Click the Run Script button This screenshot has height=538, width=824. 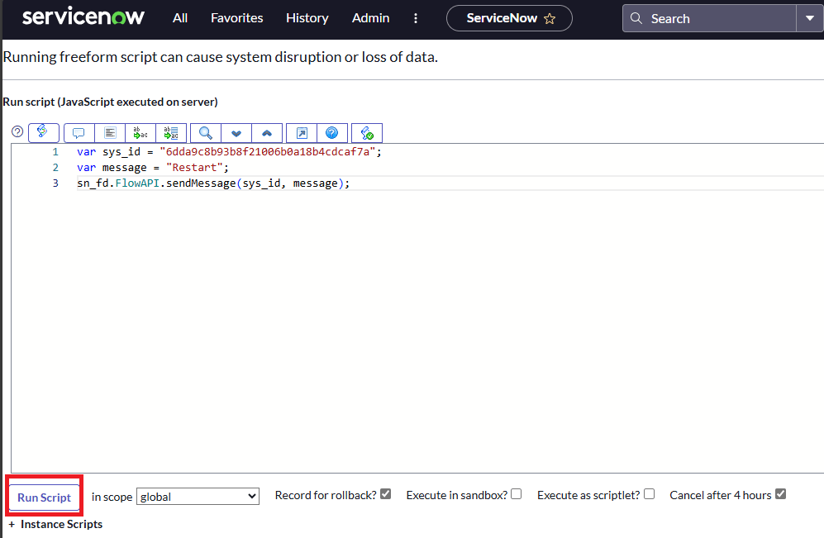click(44, 498)
